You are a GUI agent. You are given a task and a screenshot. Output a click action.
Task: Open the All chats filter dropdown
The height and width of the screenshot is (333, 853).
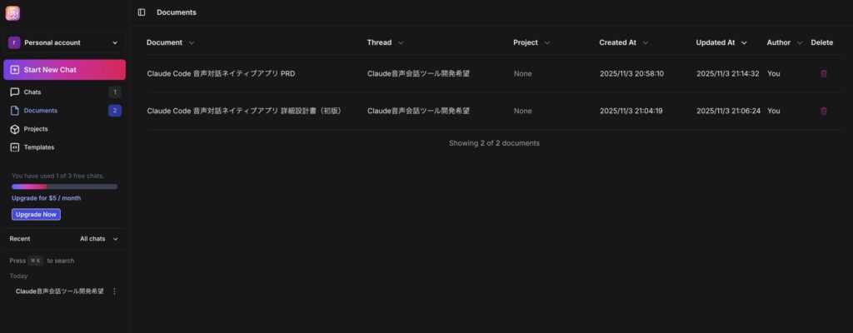(x=99, y=238)
